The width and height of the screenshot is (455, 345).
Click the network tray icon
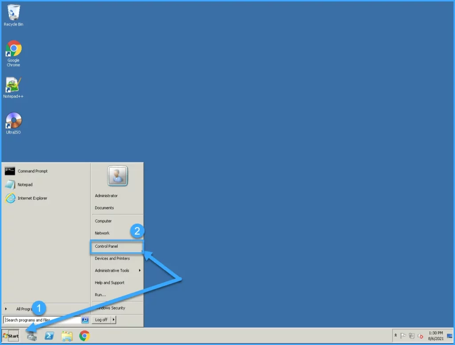[x=412, y=336]
